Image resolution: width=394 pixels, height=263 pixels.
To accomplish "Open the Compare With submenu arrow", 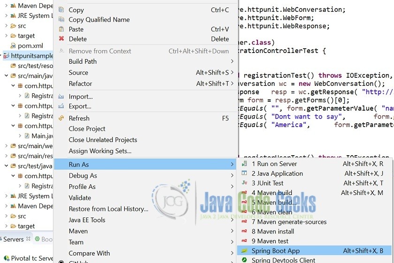I will tap(232, 253).
